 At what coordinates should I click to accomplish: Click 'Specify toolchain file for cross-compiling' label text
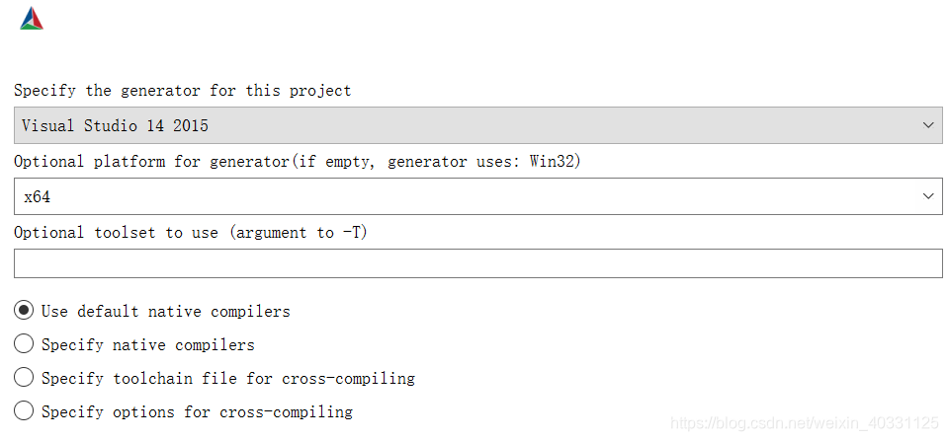coord(228,378)
